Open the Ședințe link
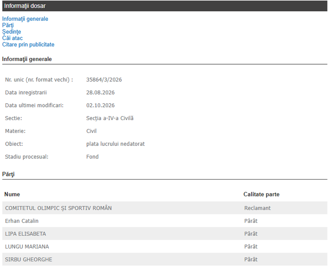 pos(12,32)
